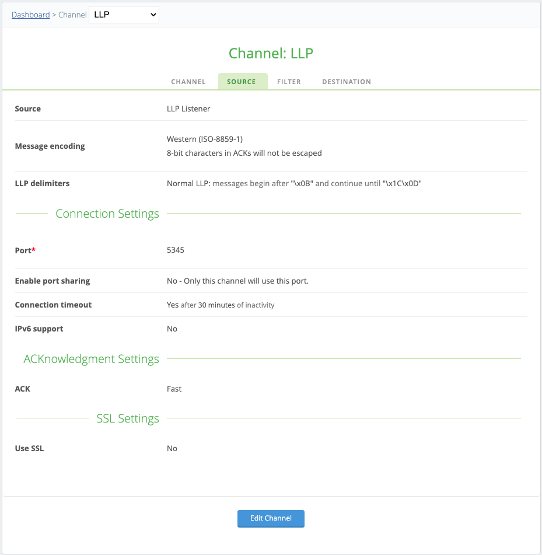Screen dimensions: 542x555
Task: Click the port number 5345
Action: coord(176,250)
